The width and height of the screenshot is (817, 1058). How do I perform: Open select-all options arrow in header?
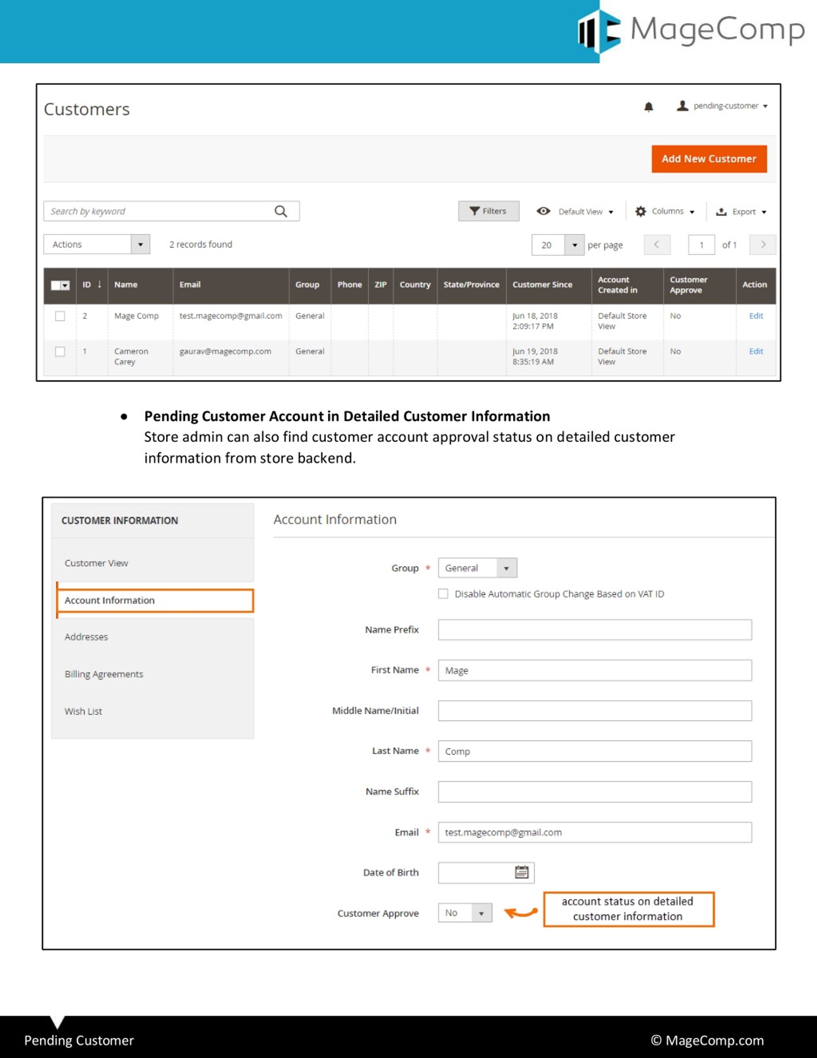tap(65, 285)
